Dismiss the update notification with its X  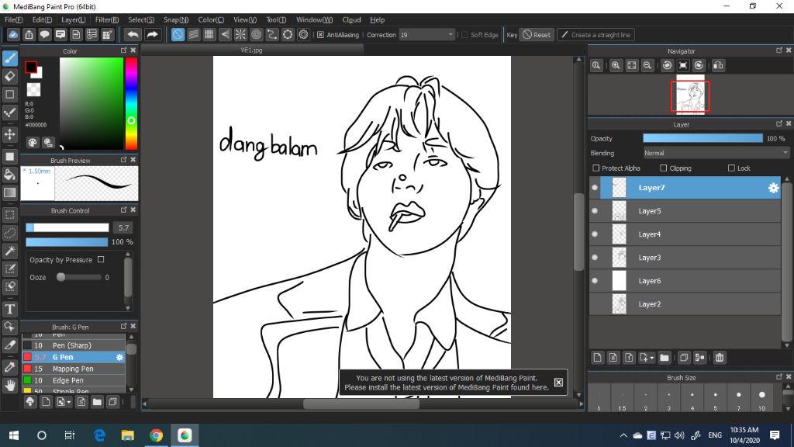click(x=558, y=383)
